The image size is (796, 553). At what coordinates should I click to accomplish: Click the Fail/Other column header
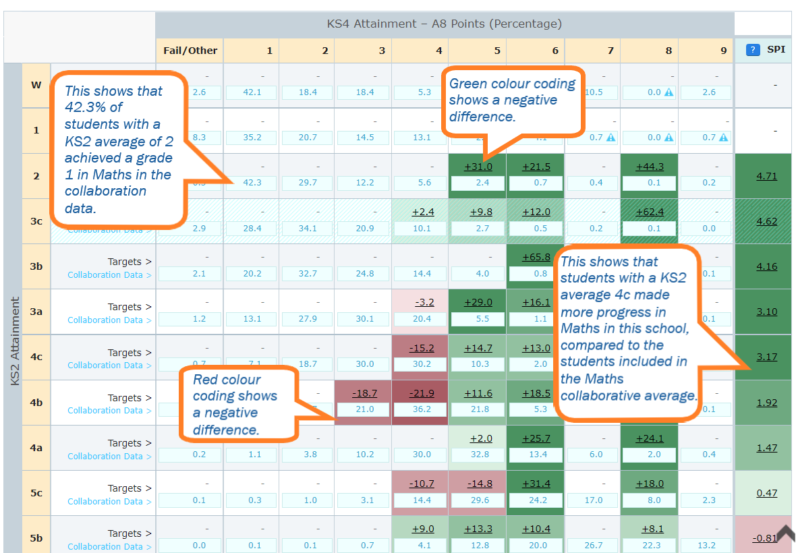[x=189, y=50]
